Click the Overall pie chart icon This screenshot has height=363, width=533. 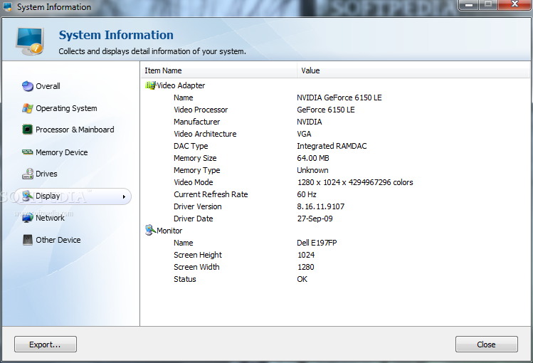pos(28,86)
